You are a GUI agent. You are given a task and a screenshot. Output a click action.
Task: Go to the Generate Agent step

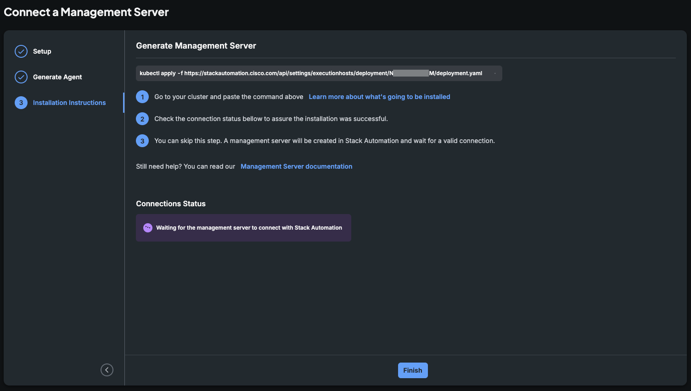[57, 77]
